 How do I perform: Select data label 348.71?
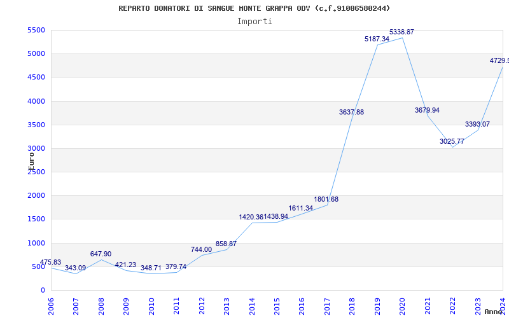151,268
